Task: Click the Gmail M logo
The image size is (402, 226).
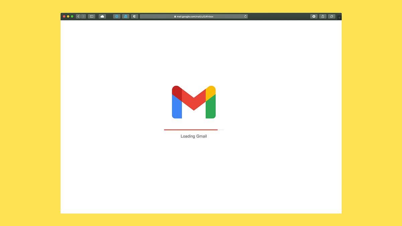Action: click(194, 102)
